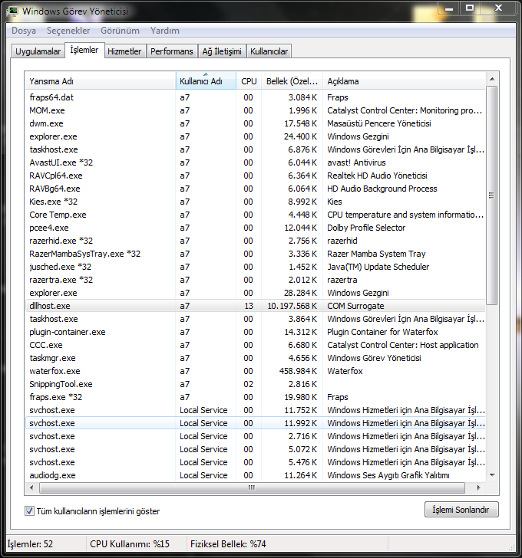This screenshot has width=522, height=558.
Task: Click 'CPU Kullanımı: %15' in status bar
Action: (130, 544)
